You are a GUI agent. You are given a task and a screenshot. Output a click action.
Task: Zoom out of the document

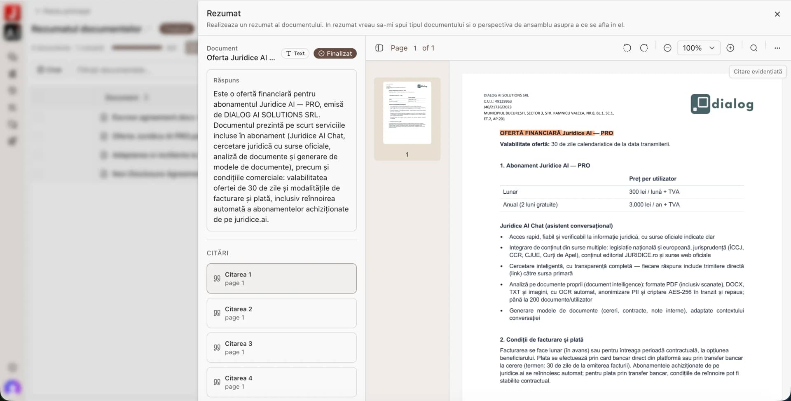coord(667,48)
